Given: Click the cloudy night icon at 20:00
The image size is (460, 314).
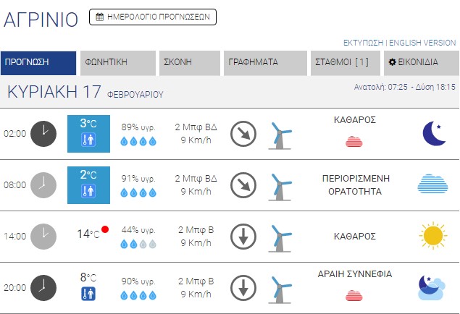Looking at the screenshot, I should click(x=432, y=287).
